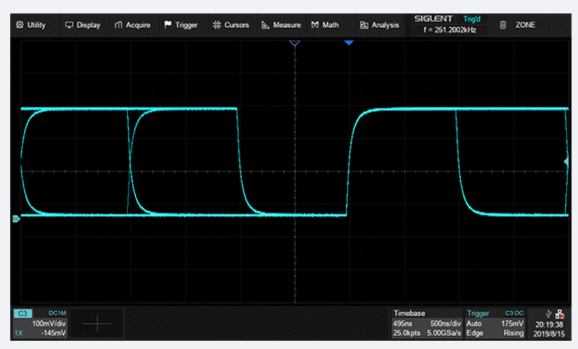The width and height of the screenshot is (578, 349).
Task: Open the Trigger settings box
Action: click(495, 323)
